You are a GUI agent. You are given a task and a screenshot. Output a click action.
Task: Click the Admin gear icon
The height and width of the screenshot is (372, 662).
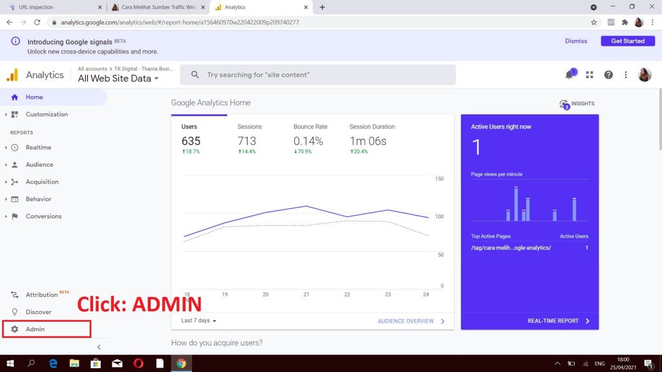[x=15, y=329]
